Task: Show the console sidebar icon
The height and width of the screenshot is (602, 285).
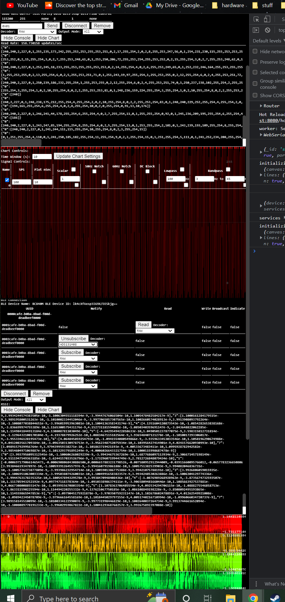Action: 256,30
